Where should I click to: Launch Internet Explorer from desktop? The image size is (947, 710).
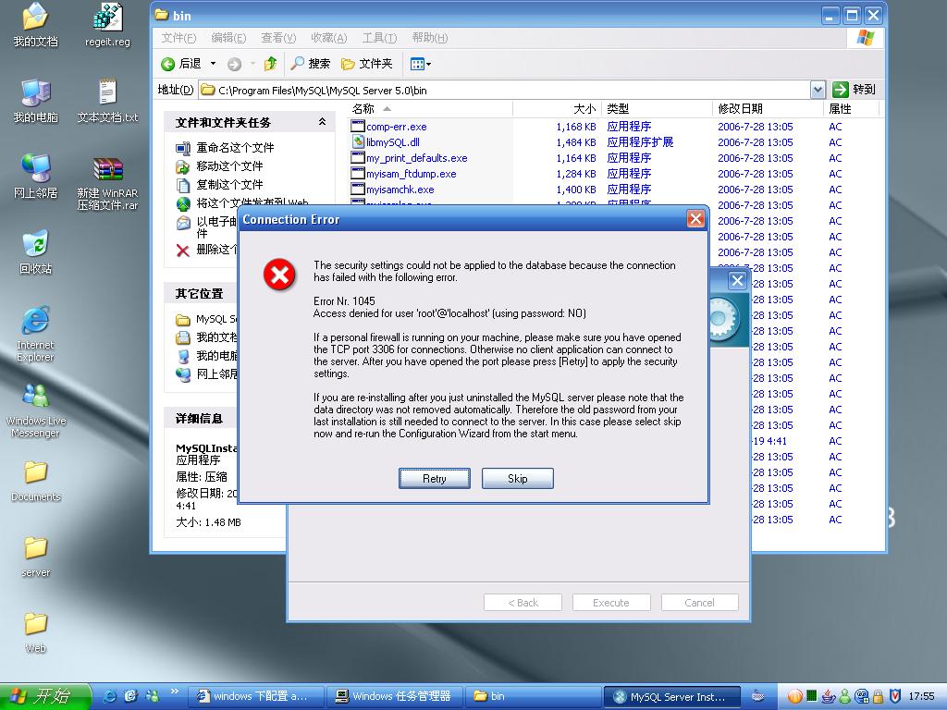click(36, 333)
